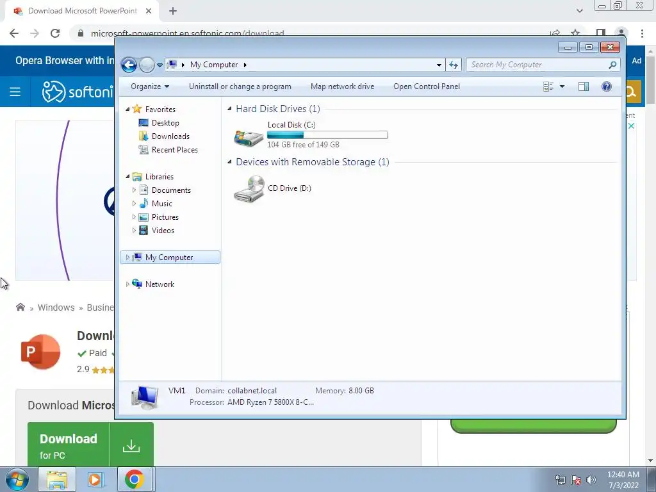The width and height of the screenshot is (656, 492).
Task: Click the search magnifier icon in Explorer
Action: coord(612,65)
